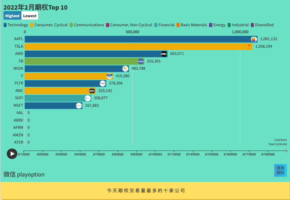
Task: Filter by Financial legend entry
Action: coord(164,25)
